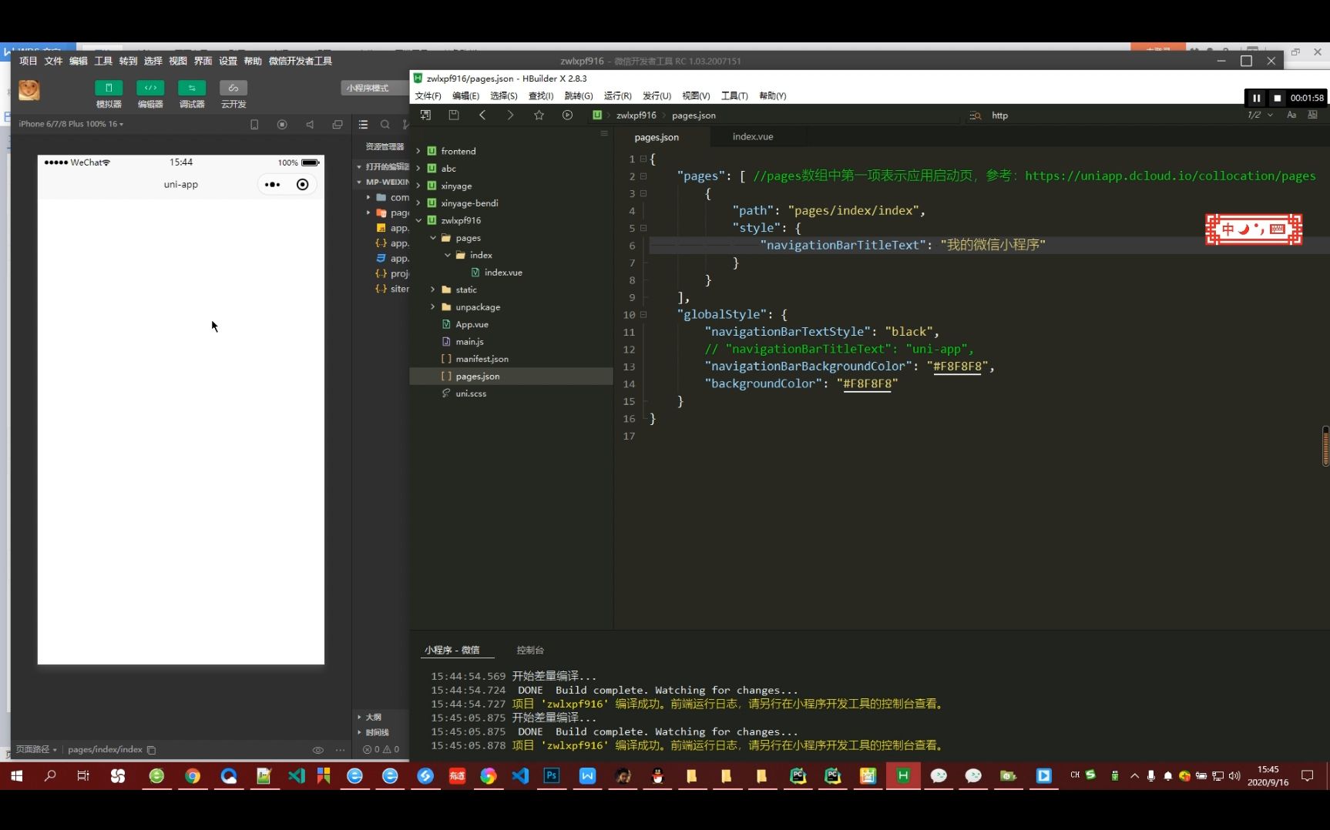Click the run play icon in HBuilder toolbar

point(567,115)
